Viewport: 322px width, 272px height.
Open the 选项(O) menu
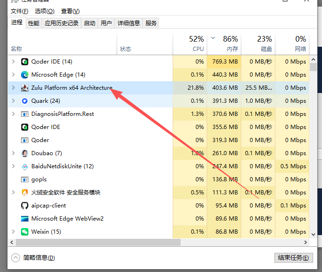pos(44,11)
